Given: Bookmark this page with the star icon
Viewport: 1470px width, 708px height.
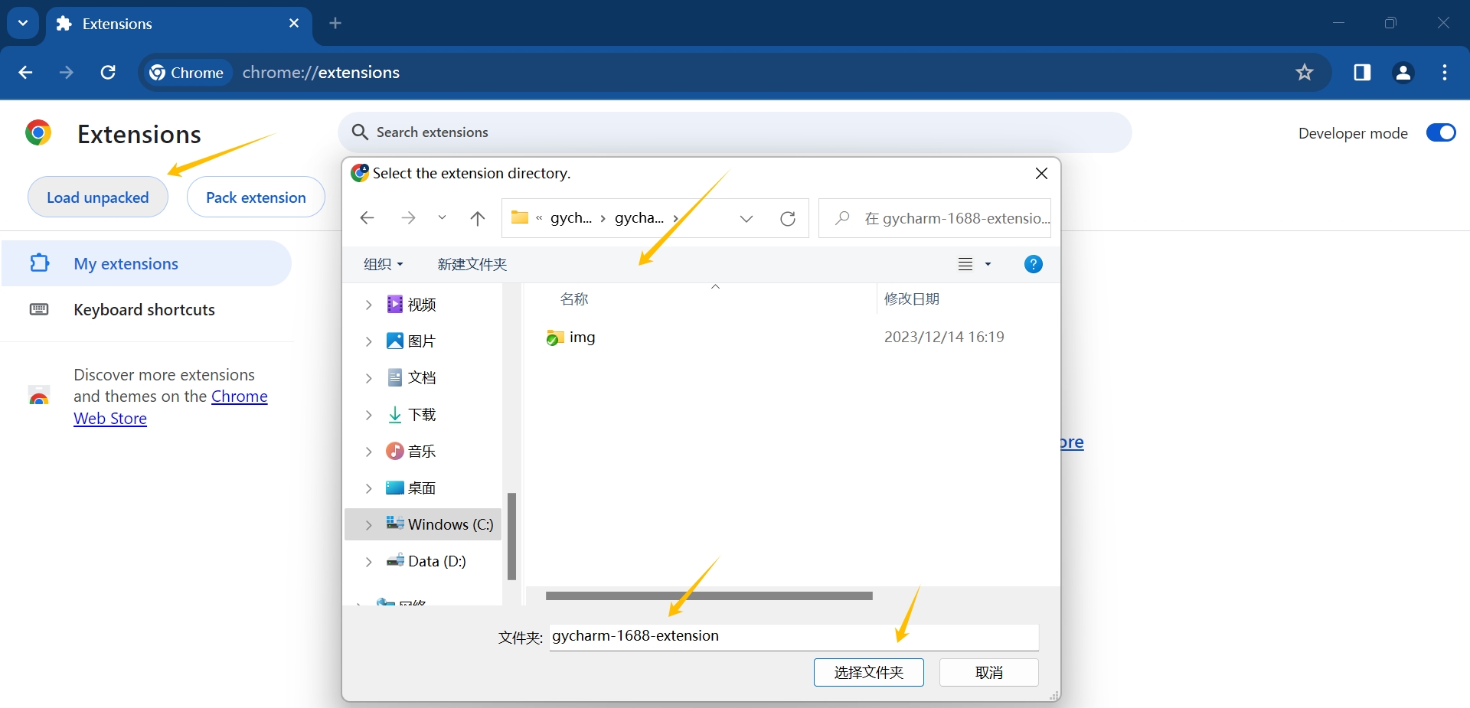Looking at the screenshot, I should pyautogui.click(x=1305, y=72).
